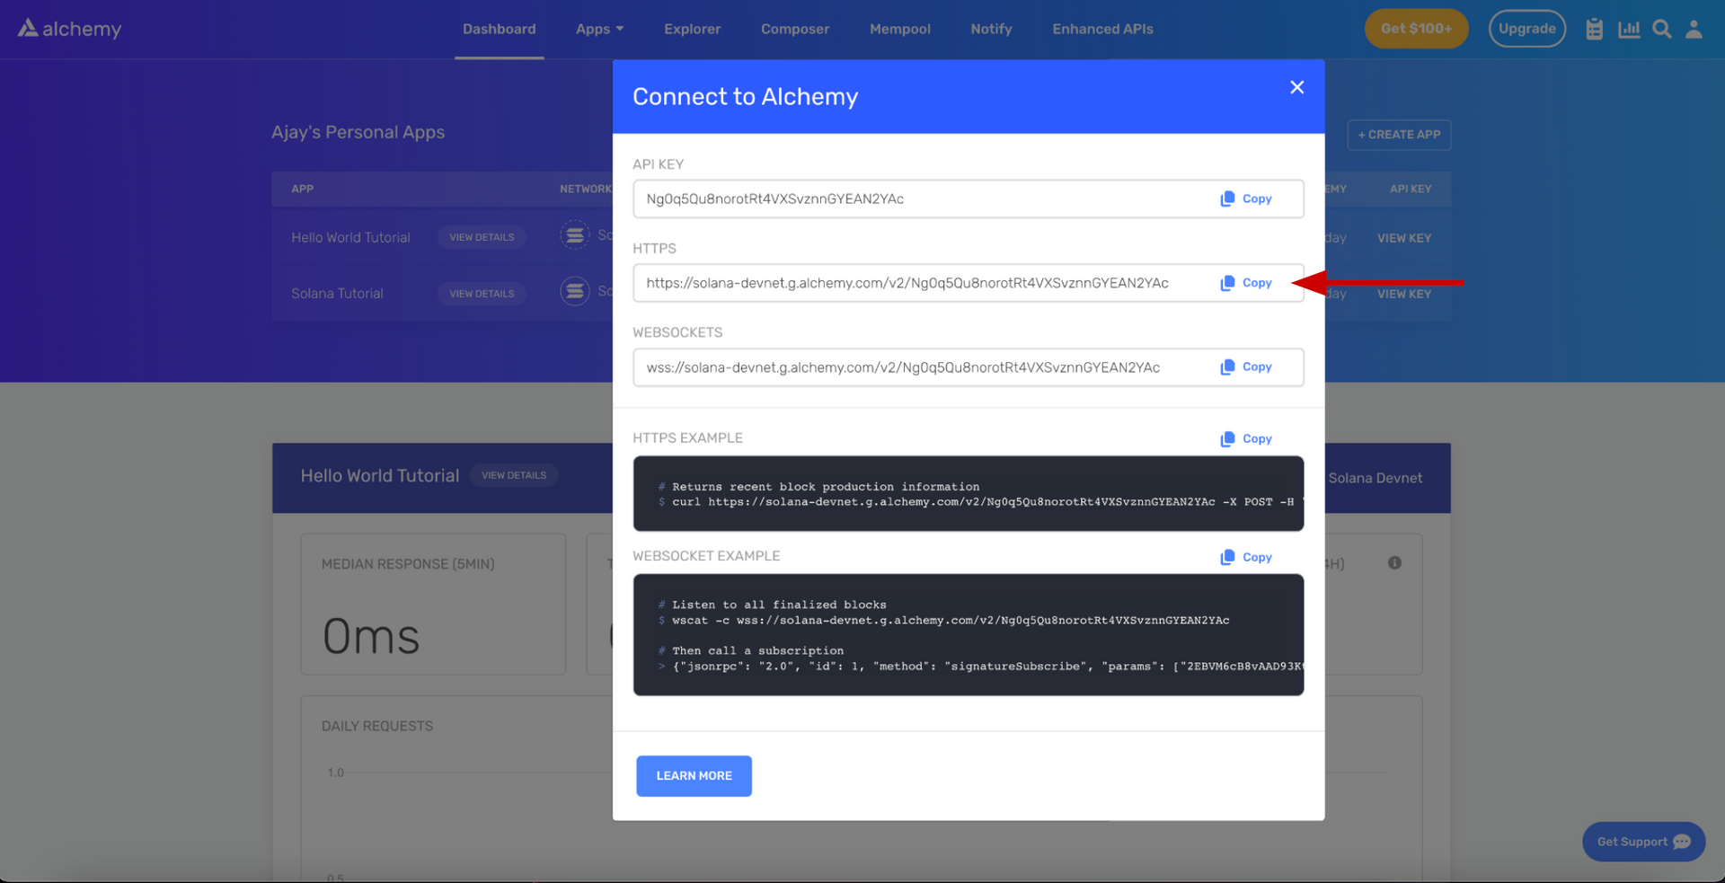Click the Ajay's Personal Apps heading

click(358, 132)
